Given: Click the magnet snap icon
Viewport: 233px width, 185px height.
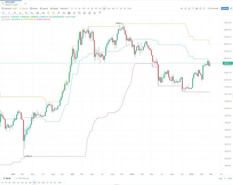Looking at the screenshot, I should (x=69, y=13).
